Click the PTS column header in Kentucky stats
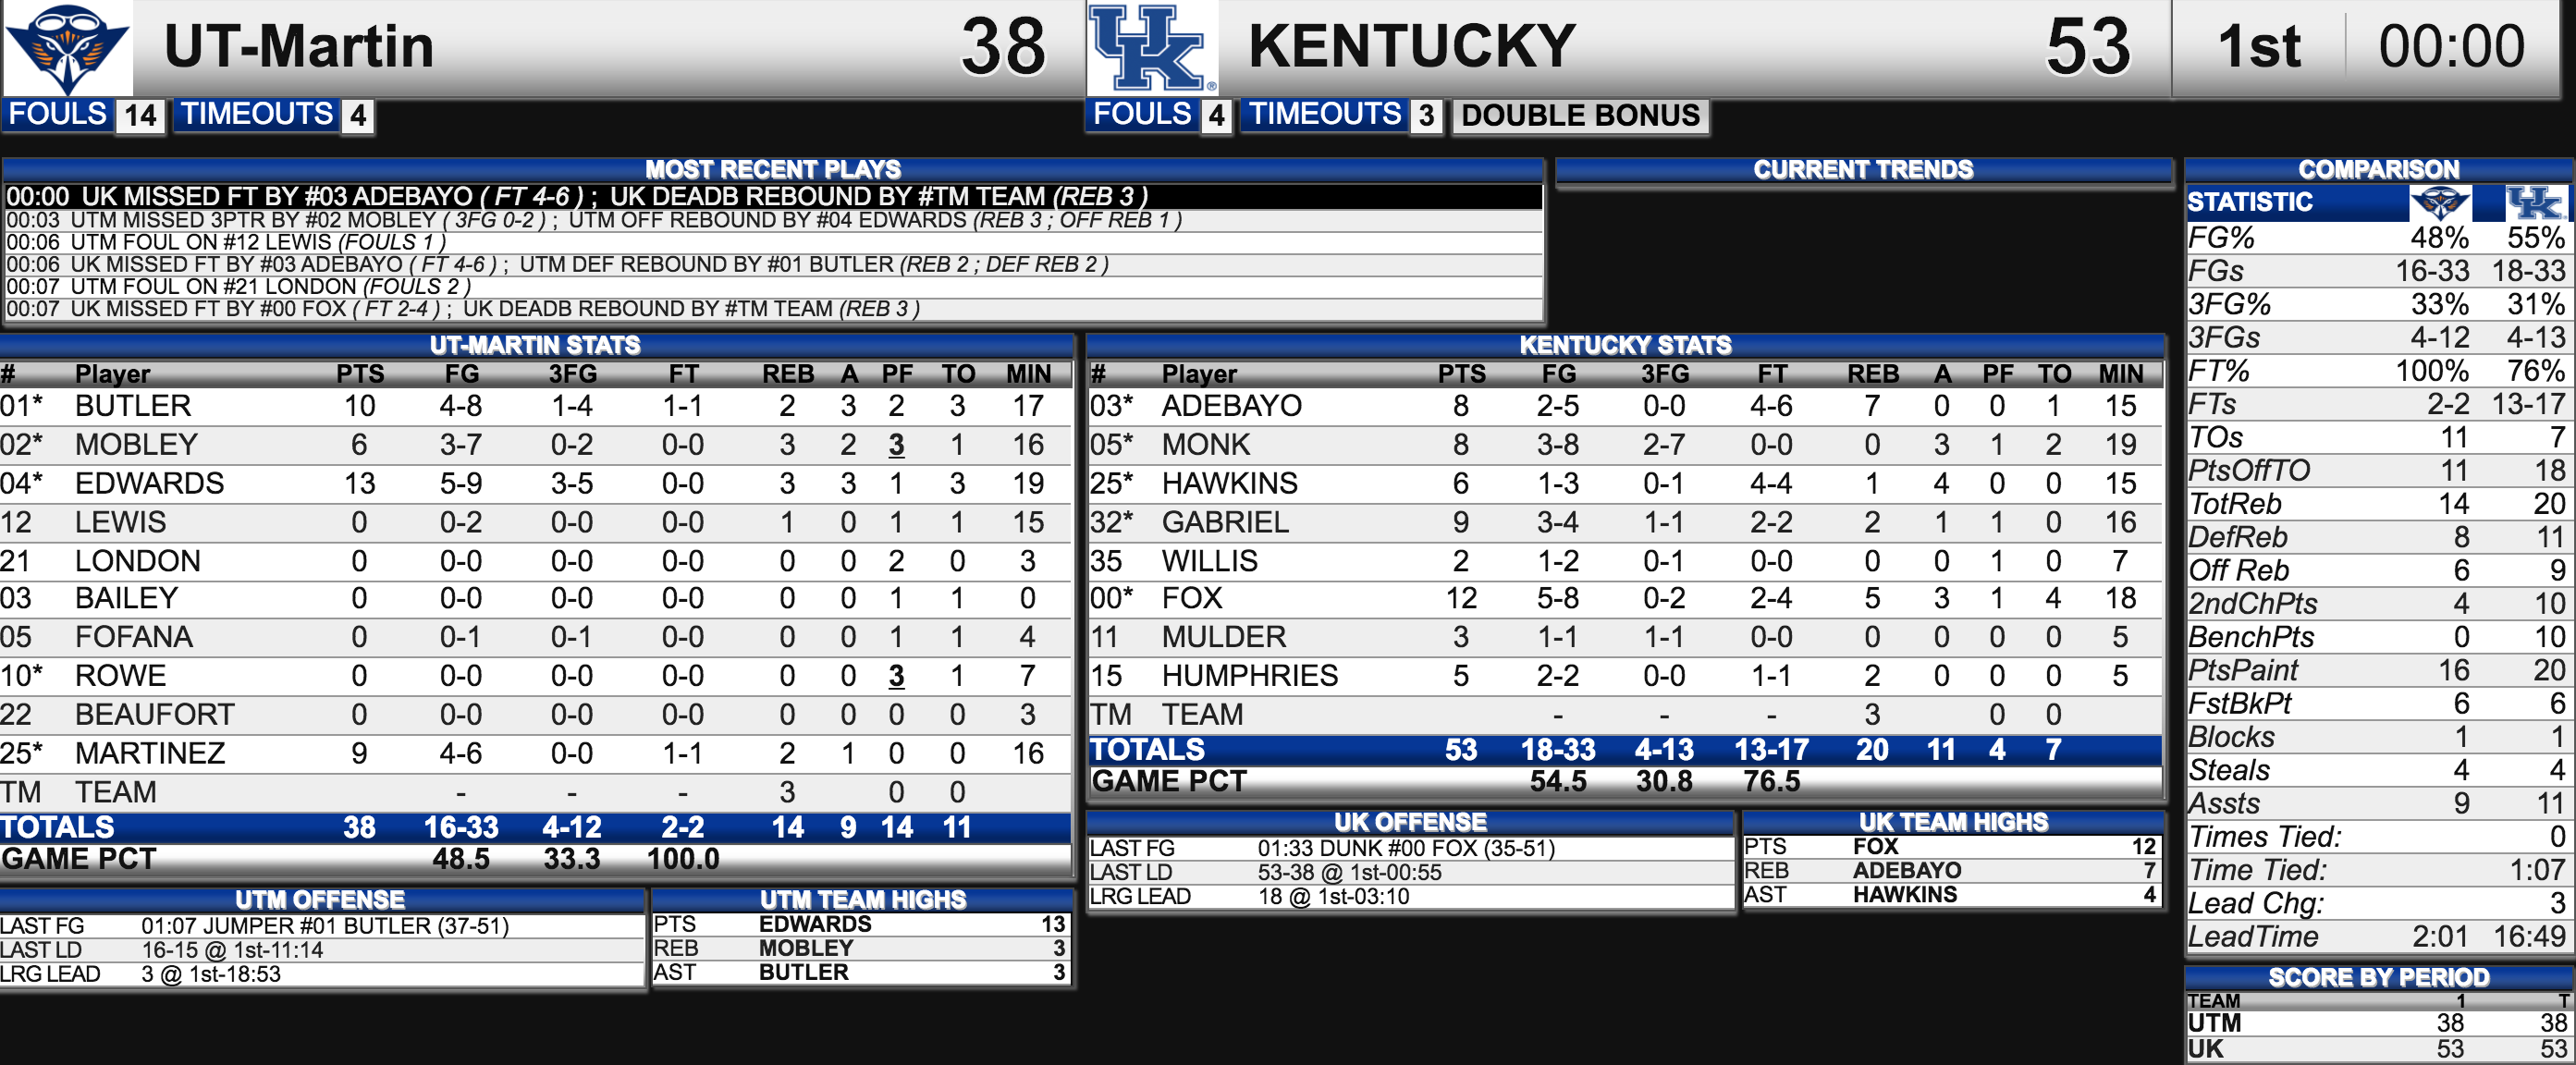This screenshot has width=2576, height=1065. (x=1461, y=375)
